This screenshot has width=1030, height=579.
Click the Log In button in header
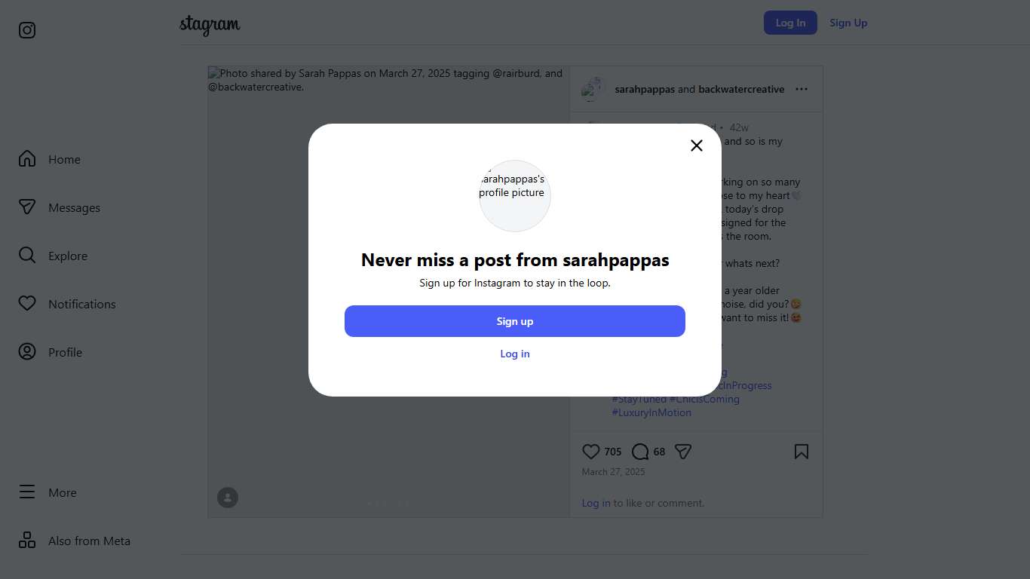click(790, 23)
